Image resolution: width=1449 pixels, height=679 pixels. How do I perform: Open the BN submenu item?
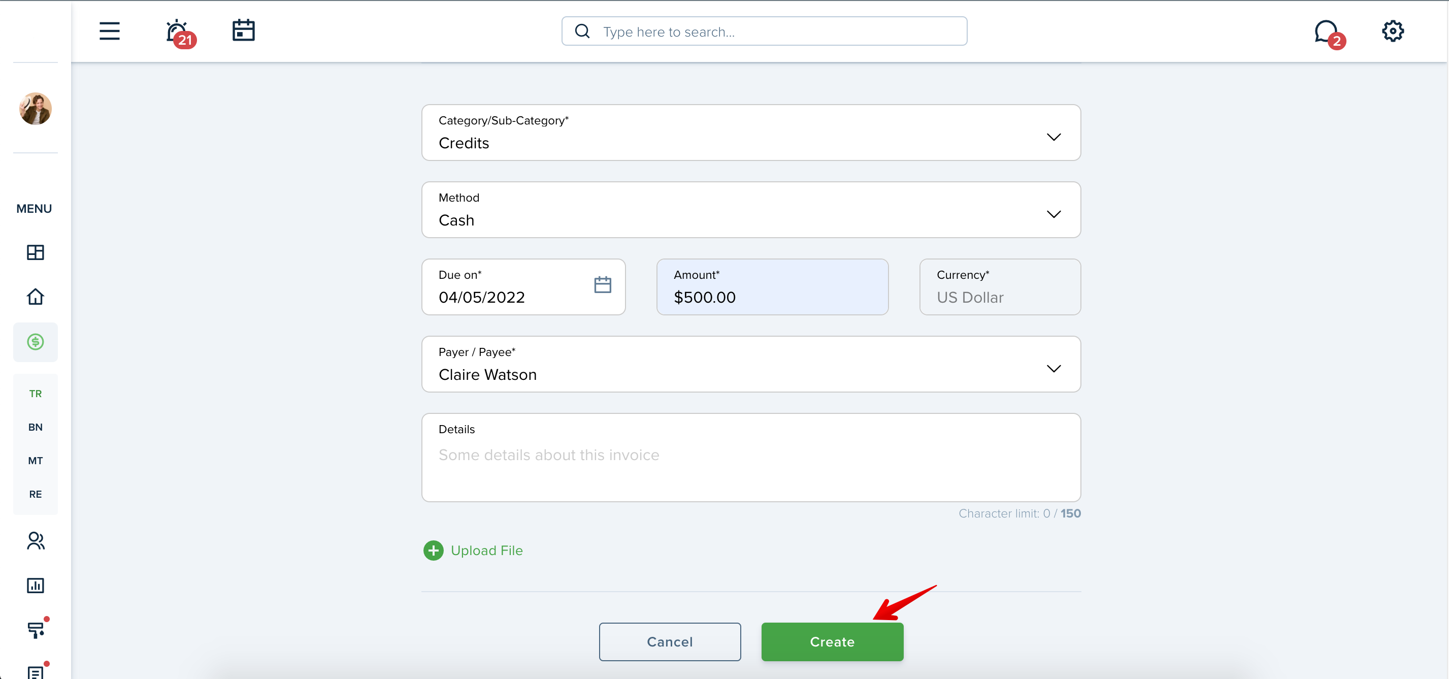coord(36,427)
